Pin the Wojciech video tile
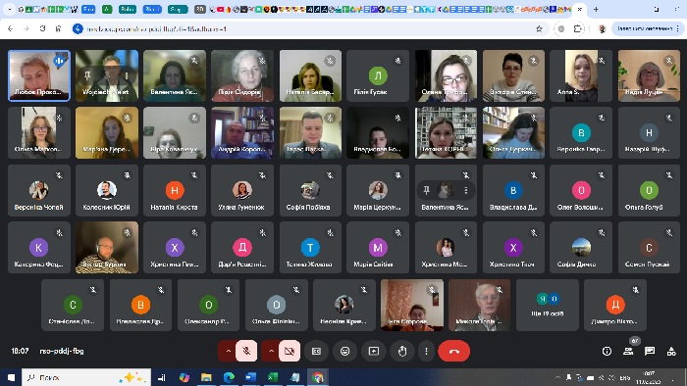The width and height of the screenshot is (687, 386). point(87,76)
